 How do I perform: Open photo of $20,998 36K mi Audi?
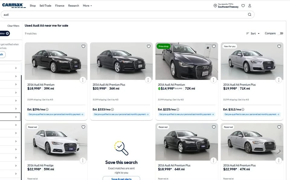(x=121, y=61)
